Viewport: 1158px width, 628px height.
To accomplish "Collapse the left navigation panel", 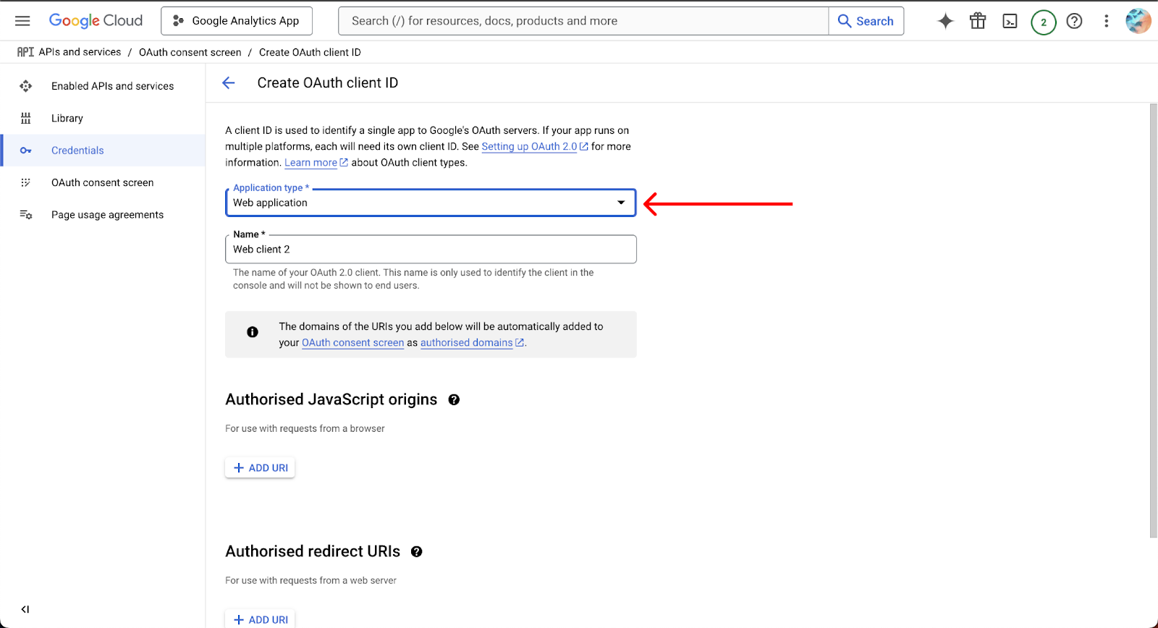I will point(25,609).
